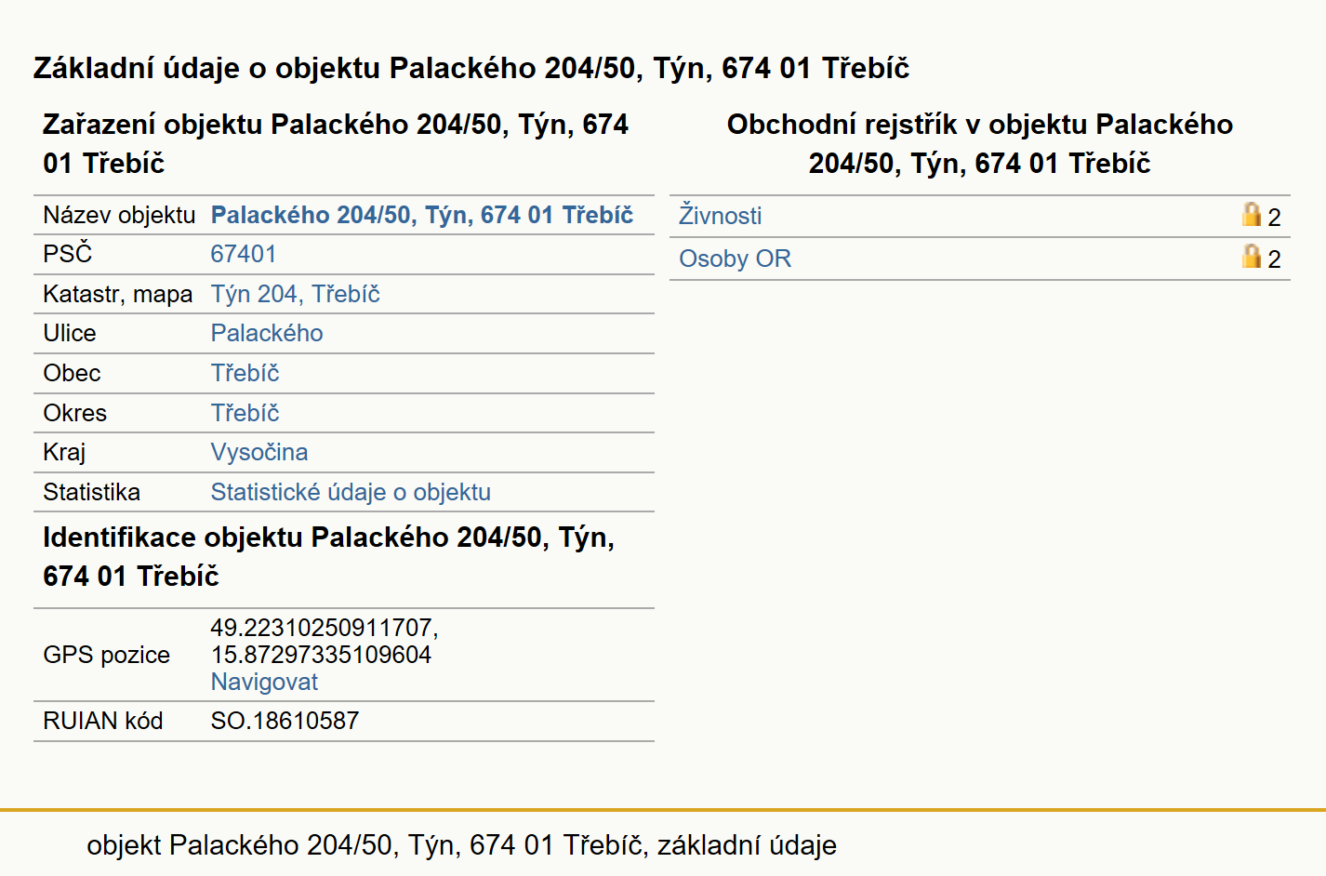The height and width of the screenshot is (876, 1326).
Task: Click the Obchodní rejstřík section heading
Action: [x=979, y=143]
